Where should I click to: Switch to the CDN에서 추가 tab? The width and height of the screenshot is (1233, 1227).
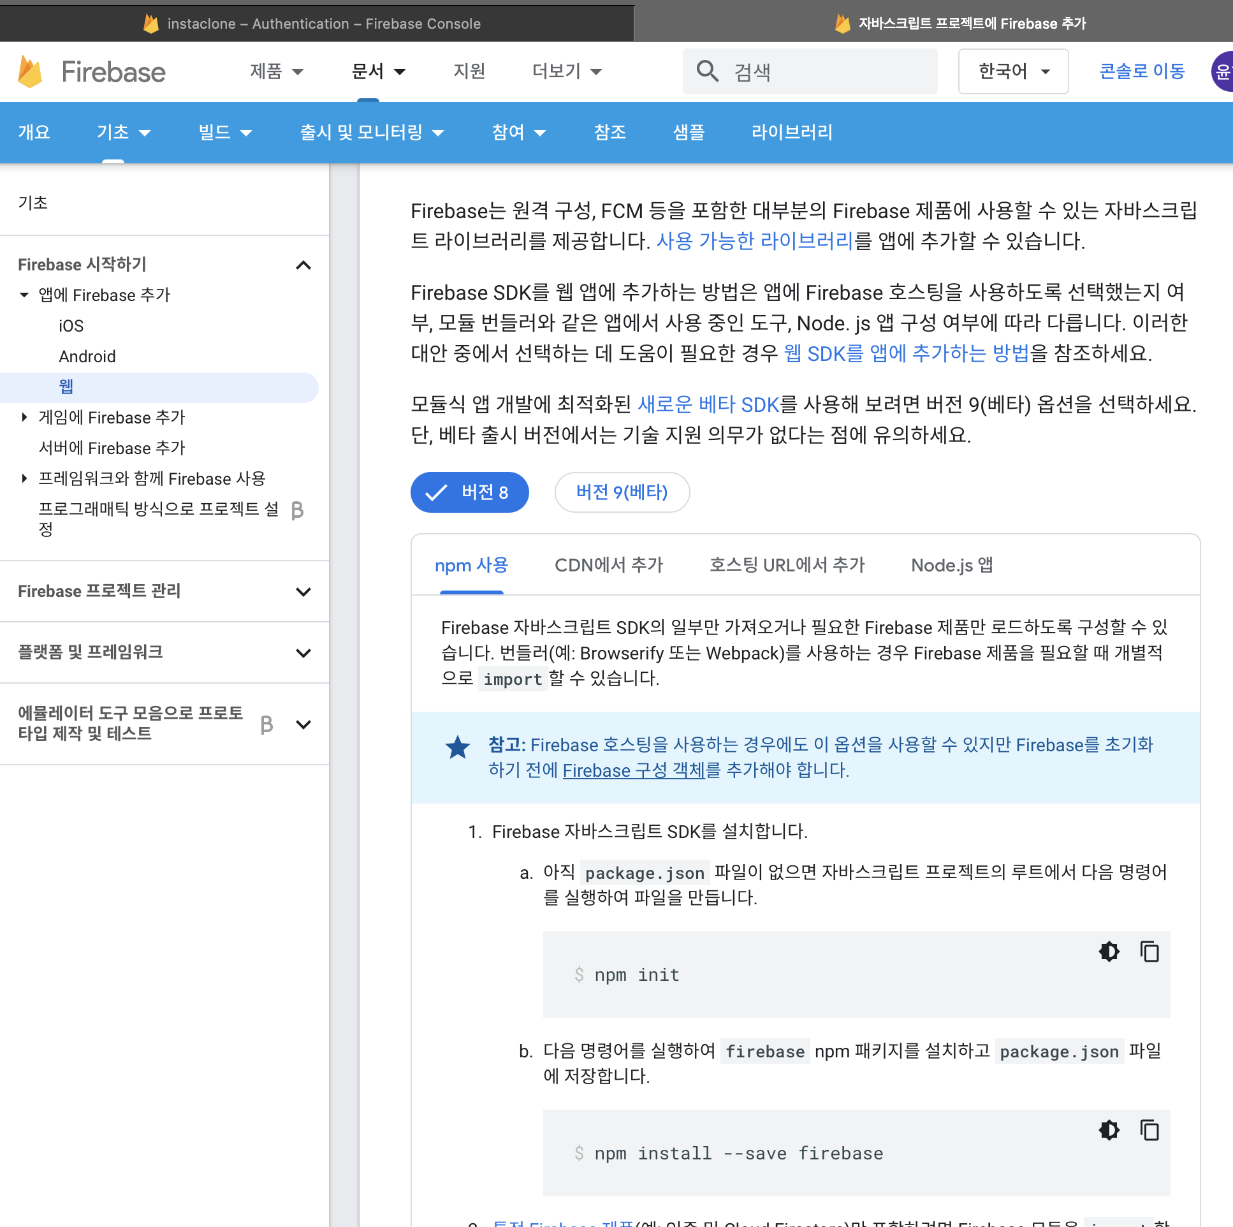click(608, 565)
